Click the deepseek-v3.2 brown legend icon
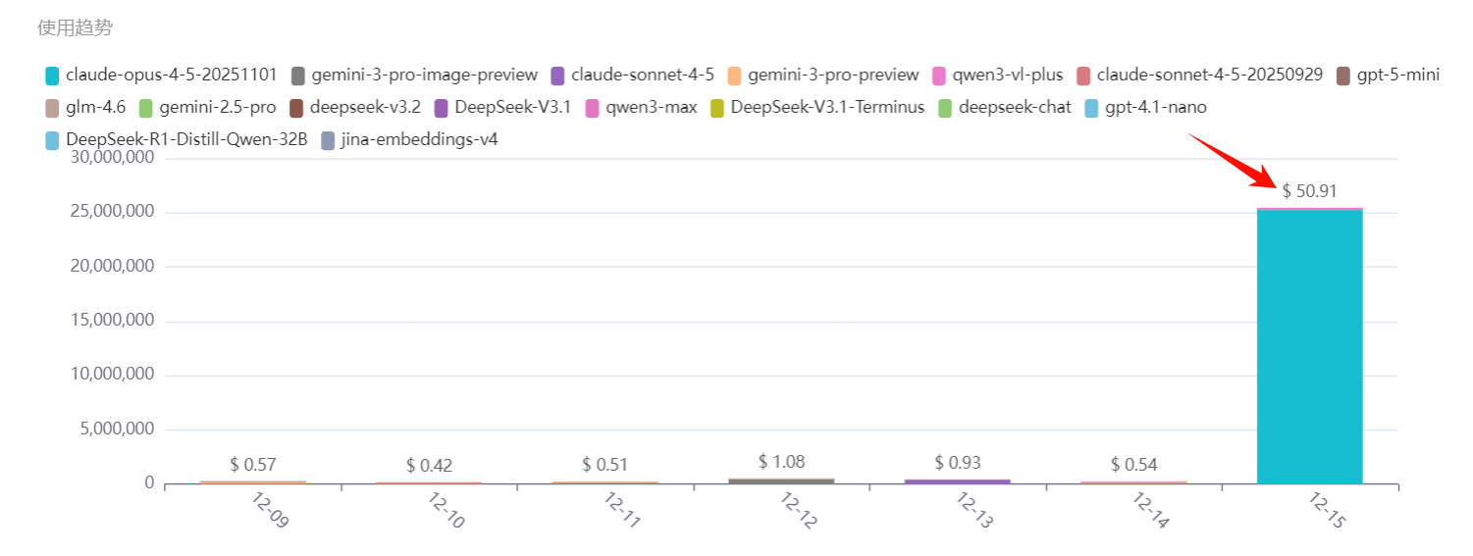The width and height of the screenshot is (1473, 556). pyautogui.click(x=296, y=107)
